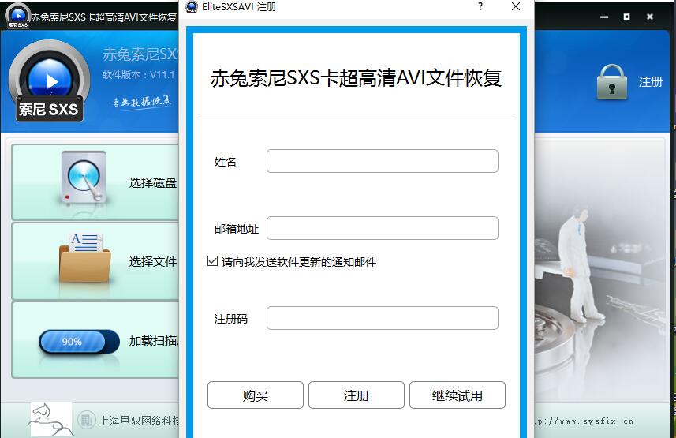Click the padlock register icon in the main window
The image size is (676, 438).
pos(611,82)
